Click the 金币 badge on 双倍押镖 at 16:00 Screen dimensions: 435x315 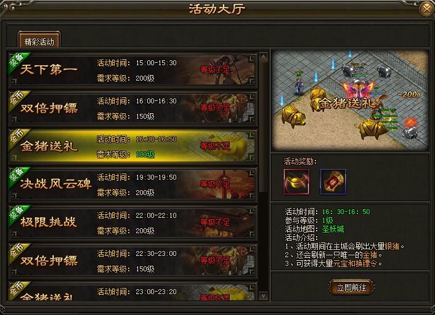click(x=18, y=100)
